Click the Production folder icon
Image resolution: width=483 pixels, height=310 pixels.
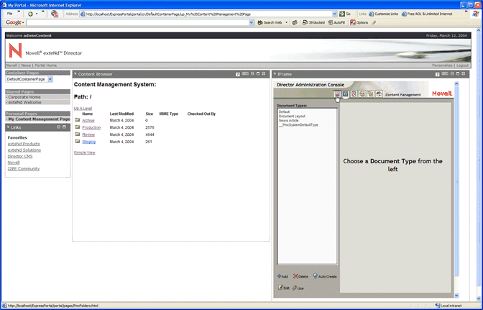pyautogui.click(x=78, y=127)
